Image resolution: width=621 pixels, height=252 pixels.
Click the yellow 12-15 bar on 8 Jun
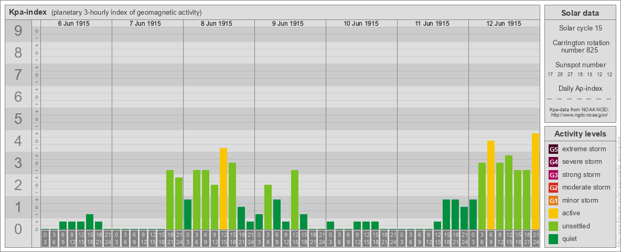point(223,188)
